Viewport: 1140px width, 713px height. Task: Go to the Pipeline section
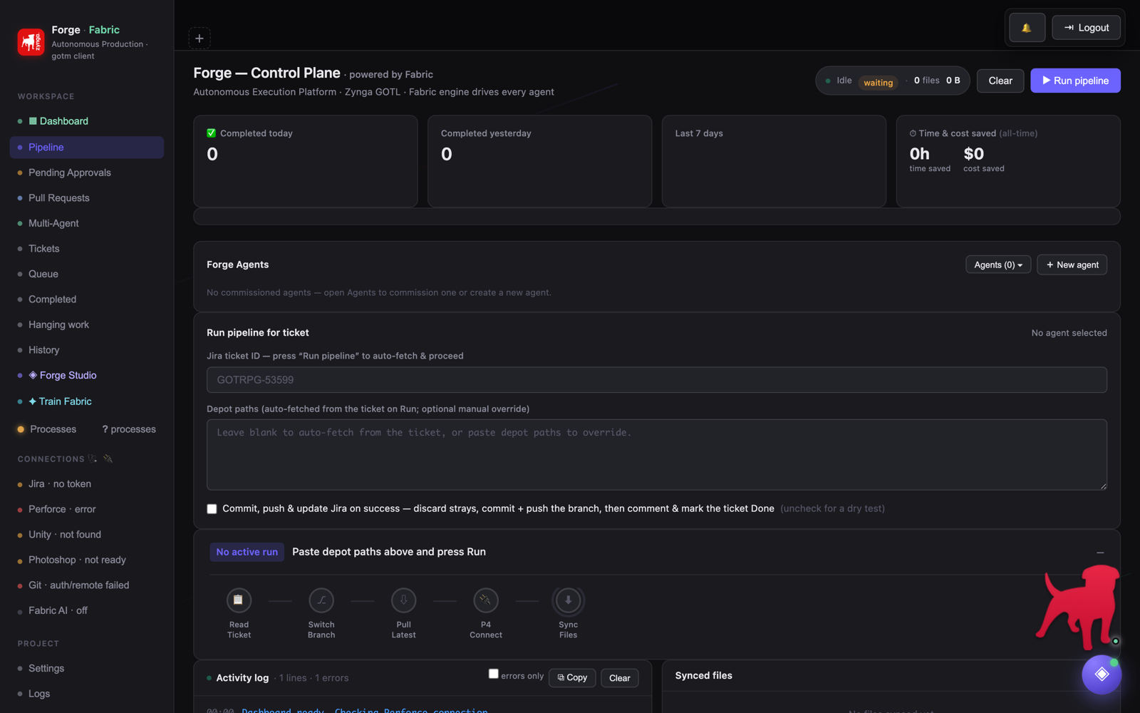tap(87, 147)
